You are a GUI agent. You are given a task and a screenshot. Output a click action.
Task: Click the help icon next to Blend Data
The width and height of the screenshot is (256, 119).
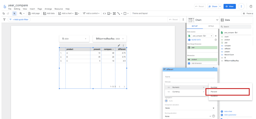pos(215,40)
